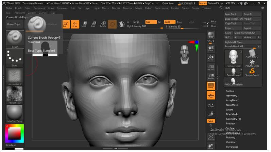
Task: Click the Frame mesh icon
Action: [x=211, y=137]
